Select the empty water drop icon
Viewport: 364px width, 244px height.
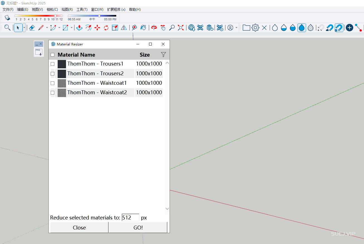(275, 28)
